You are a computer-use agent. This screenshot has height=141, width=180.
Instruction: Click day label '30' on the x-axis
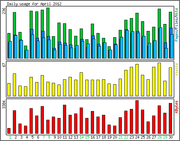(171, 138)
